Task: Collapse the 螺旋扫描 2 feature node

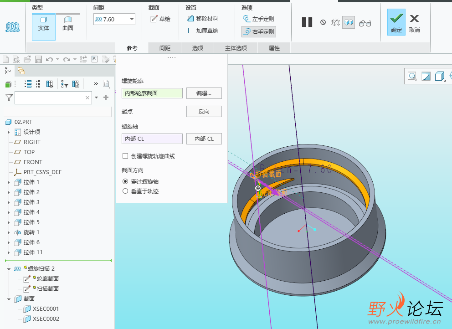Action: [8, 269]
